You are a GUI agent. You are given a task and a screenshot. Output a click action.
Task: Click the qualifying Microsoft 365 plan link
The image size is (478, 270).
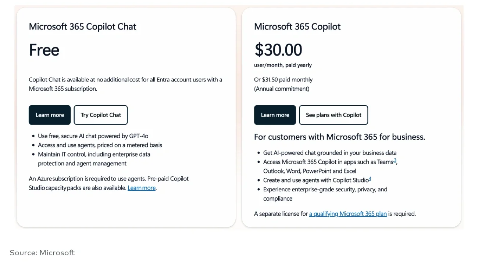[347, 213]
